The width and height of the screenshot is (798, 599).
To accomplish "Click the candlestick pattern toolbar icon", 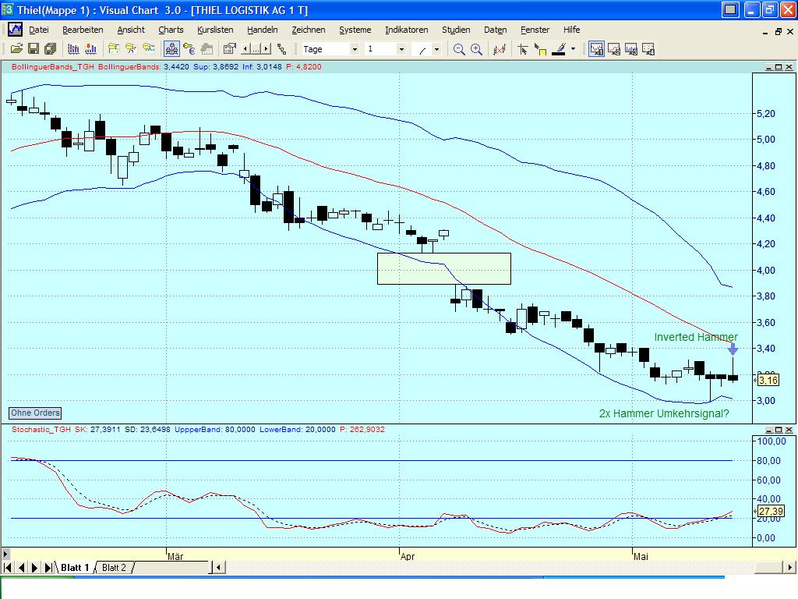I will (x=171, y=48).
